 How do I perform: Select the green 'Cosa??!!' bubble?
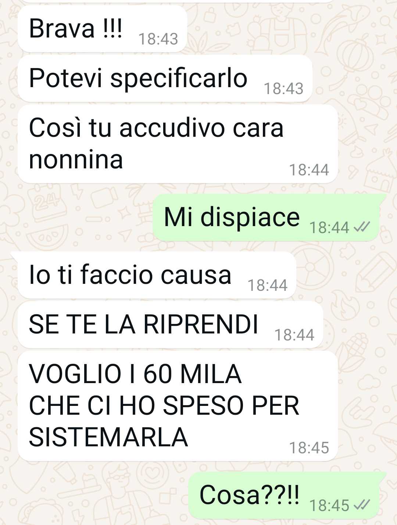pyautogui.click(x=284, y=496)
